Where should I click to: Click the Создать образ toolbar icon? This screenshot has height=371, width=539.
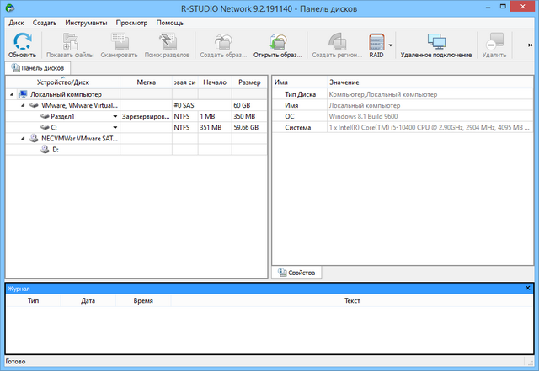click(224, 41)
